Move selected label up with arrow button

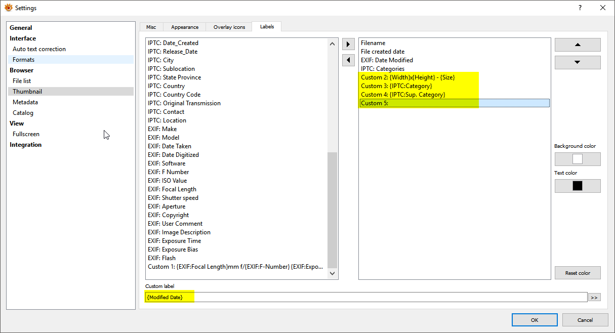click(x=578, y=45)
